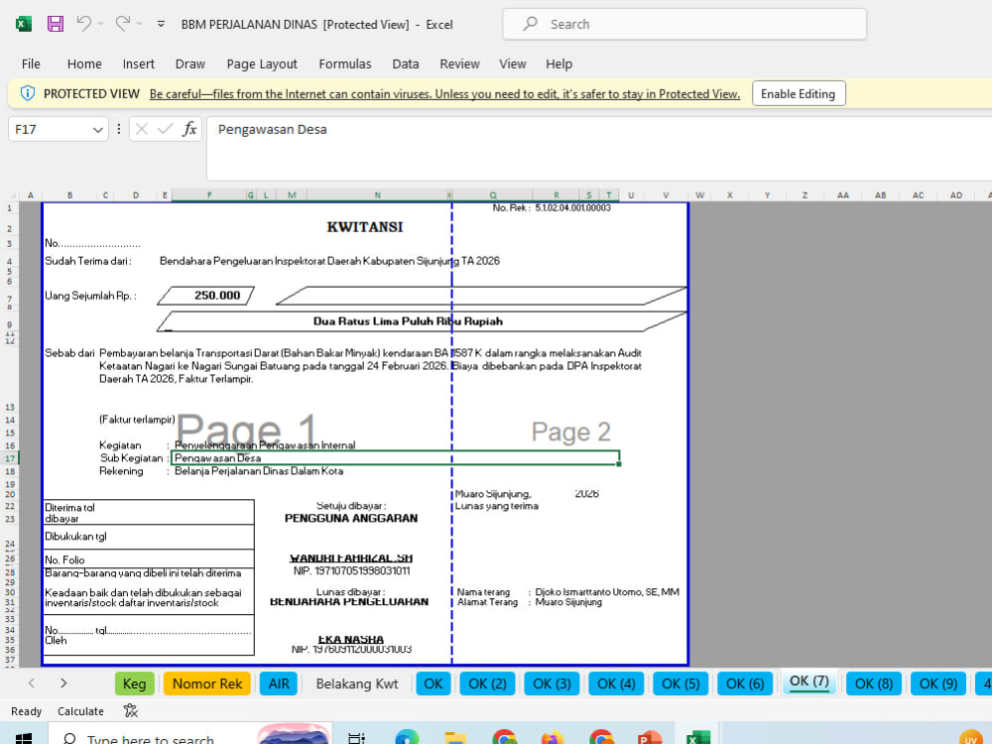Open the Formulas tab
992x744 pixels.
345,63
